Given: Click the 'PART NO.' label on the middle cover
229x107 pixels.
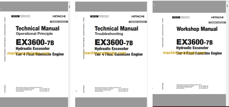Looking at the screenshot, I should pyautogui.click(x=94, y=16).
